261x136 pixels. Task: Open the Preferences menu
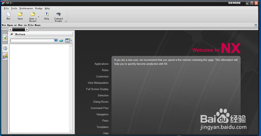coord(26,8)
